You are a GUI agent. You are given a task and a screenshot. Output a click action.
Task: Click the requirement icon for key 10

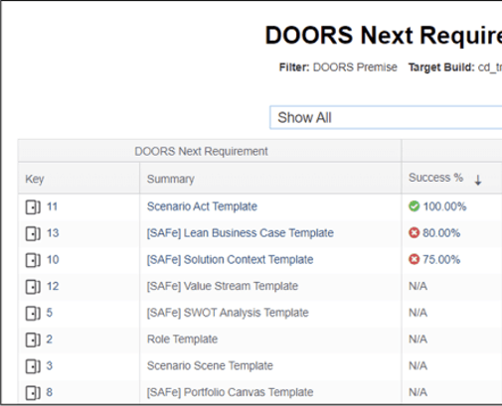(x=33, y=260)
